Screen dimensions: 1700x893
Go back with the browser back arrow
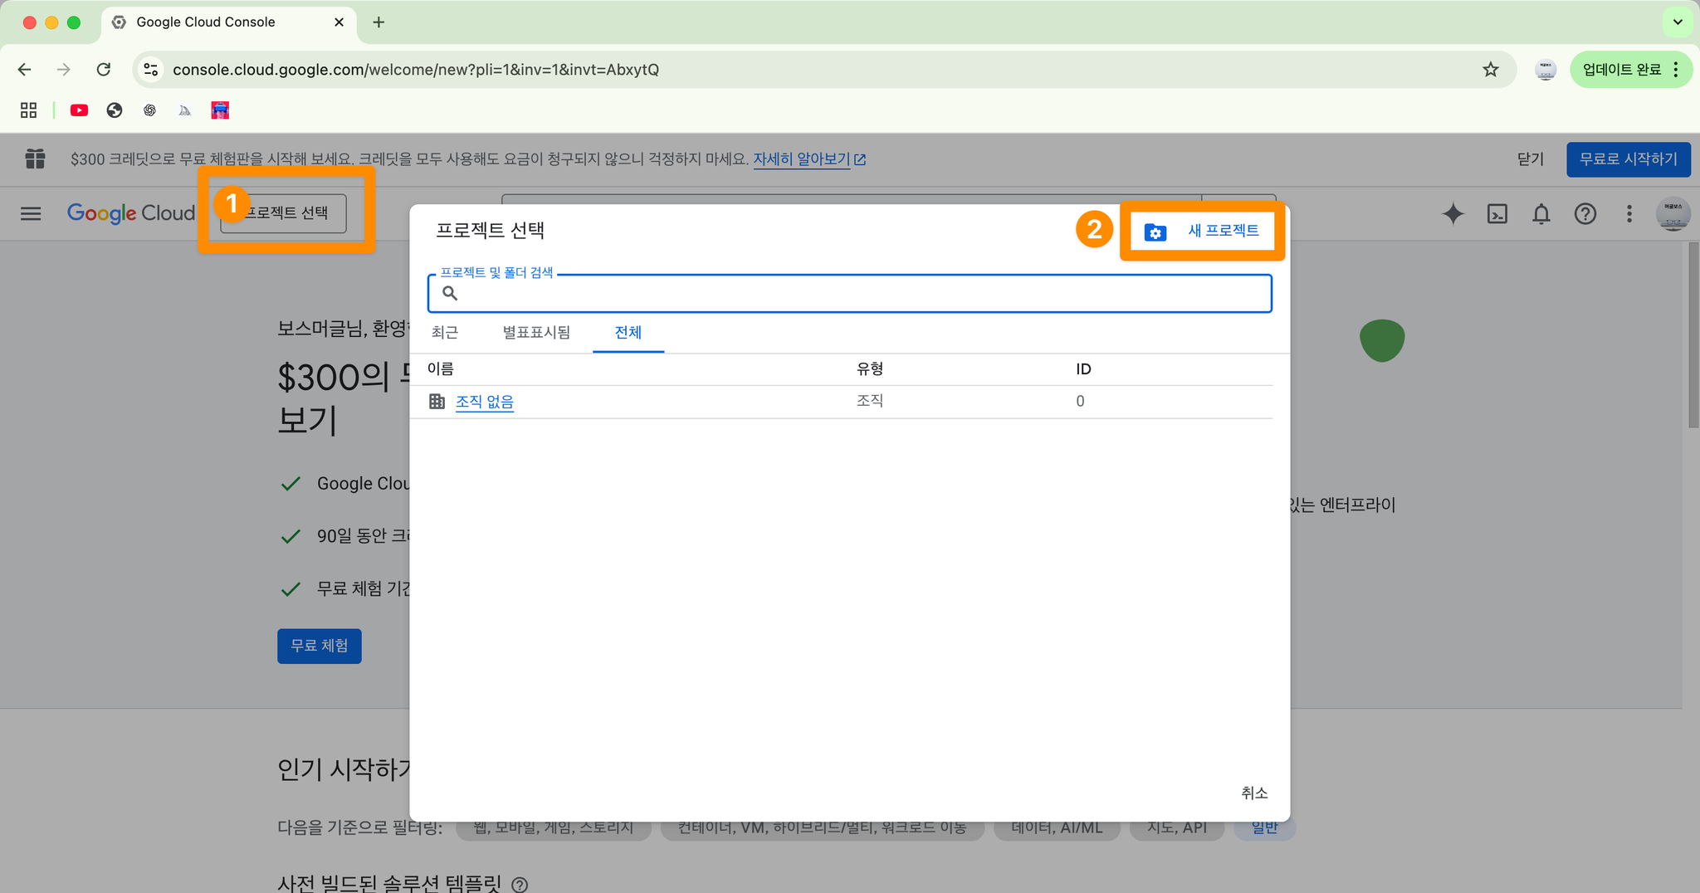(x=24, y=70)
